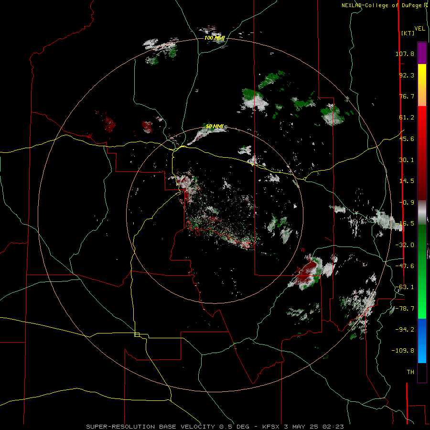Viewport: 430px width, 430px height.
Task: Select the -16.5 legend value
Action: coord(405,224)
